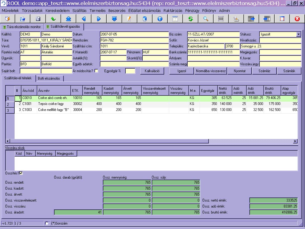The width and height of the screenshot is (305, 229).
Task: Open the Státusz dropdown showing Igazolt
Action: (299, 34)
